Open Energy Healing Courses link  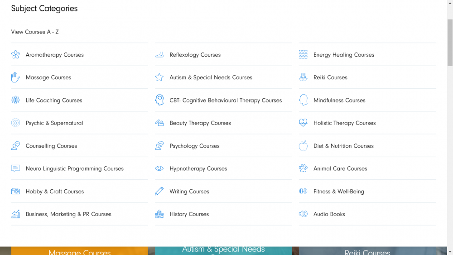[344, 55]
